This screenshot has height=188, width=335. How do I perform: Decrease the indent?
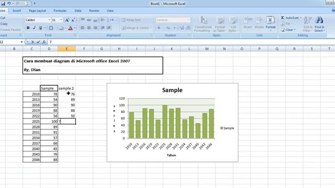click(x=103, y=28)
